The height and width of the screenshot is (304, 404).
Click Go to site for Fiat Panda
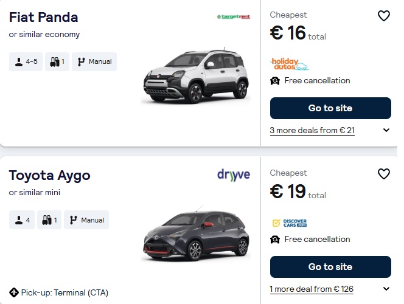pyautogui.click(x=330, y=108)
